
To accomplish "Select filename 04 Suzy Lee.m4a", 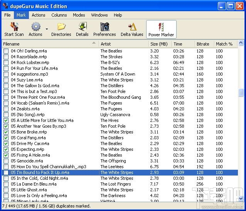I will pyautogui.click(x=27, y=80).
